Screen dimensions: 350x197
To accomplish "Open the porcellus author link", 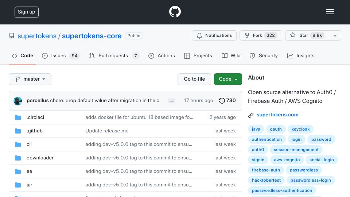I will pos(38,101).
